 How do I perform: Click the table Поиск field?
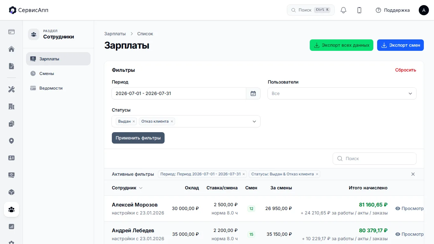375,159
